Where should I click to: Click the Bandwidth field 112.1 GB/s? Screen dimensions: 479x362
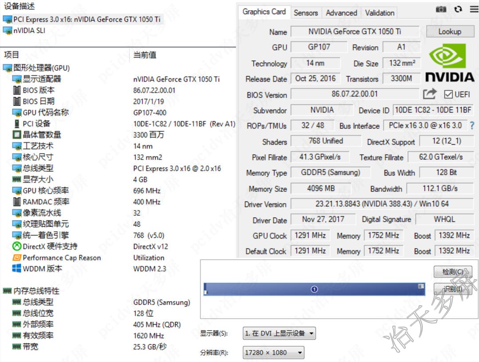coord(440,188)
